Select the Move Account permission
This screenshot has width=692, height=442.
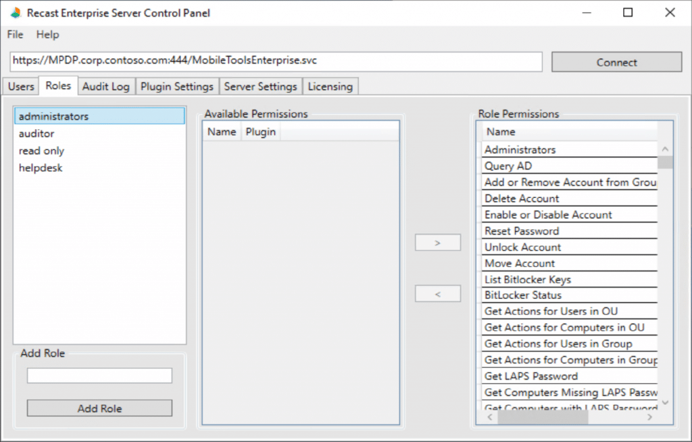click(569, 264)
